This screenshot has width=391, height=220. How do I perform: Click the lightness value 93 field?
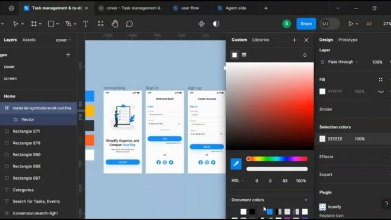pos(285,181)
